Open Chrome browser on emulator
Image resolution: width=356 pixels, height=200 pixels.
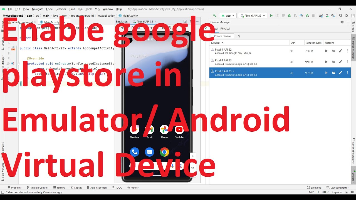(164, 152)
